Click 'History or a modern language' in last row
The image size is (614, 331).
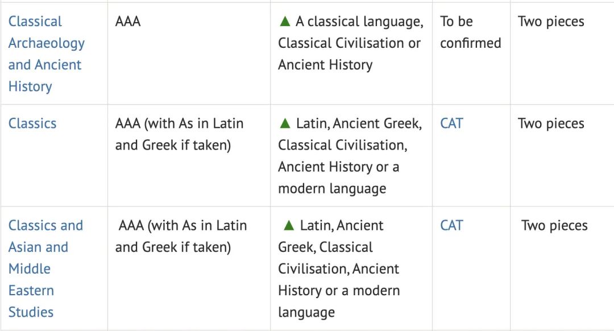coord(339,301)
